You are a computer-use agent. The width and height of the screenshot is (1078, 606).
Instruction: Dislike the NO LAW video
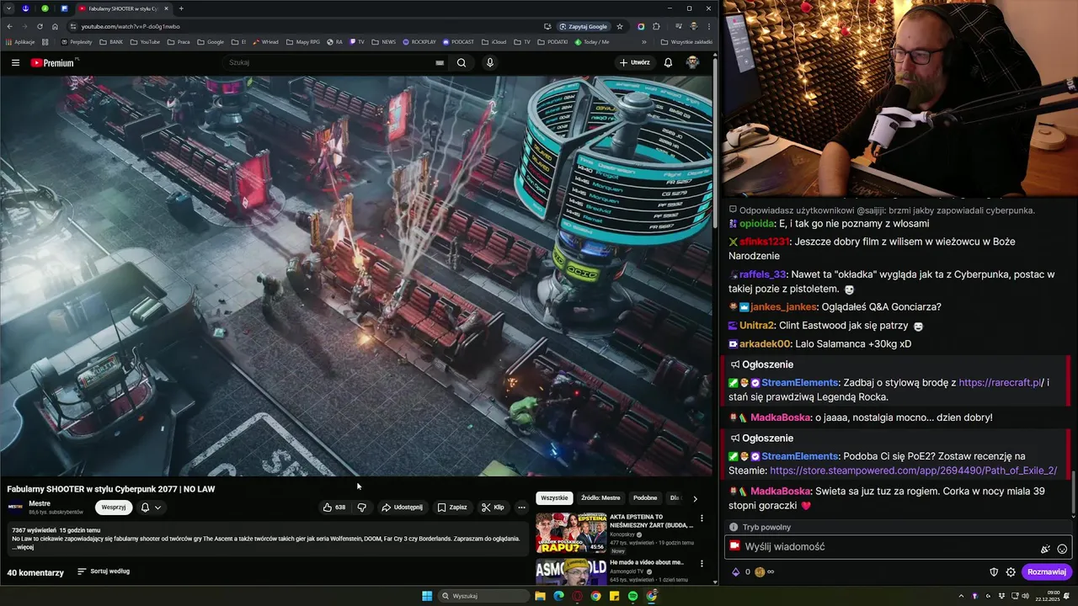click(x=362, y=508)
